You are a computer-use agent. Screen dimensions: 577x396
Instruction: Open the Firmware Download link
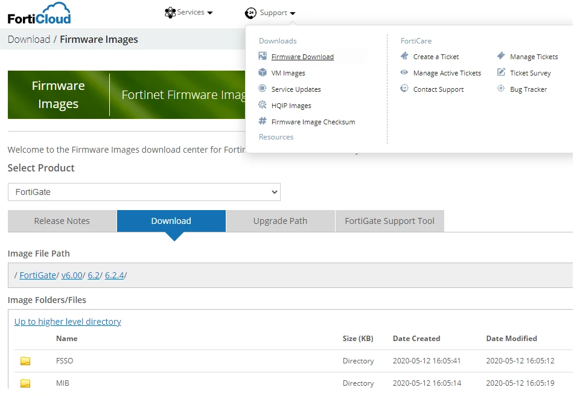click(302, 57)
